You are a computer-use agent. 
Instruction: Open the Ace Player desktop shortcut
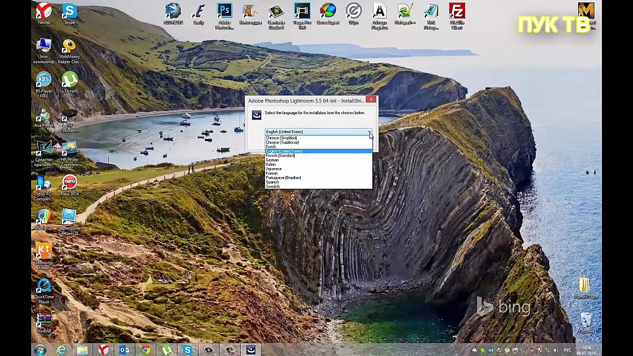coord(44,117)
